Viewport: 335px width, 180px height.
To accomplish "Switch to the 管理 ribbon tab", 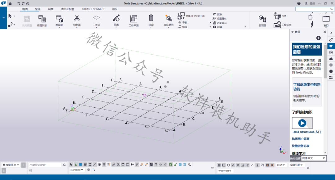I will [38, 9].
